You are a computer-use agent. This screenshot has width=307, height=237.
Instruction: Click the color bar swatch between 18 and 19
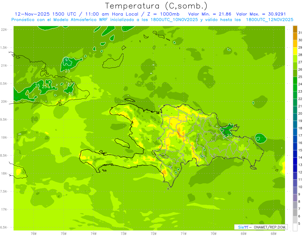click(x=295, y=124)
